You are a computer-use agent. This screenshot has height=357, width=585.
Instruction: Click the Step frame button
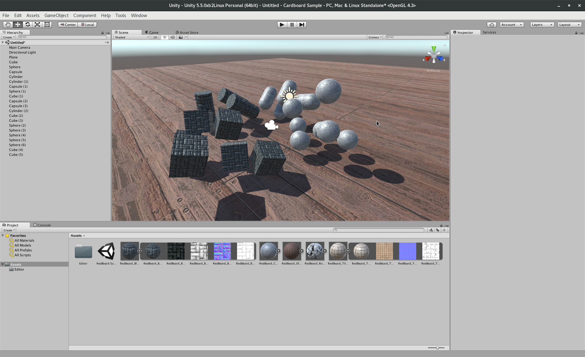click(x=301, y=25)
